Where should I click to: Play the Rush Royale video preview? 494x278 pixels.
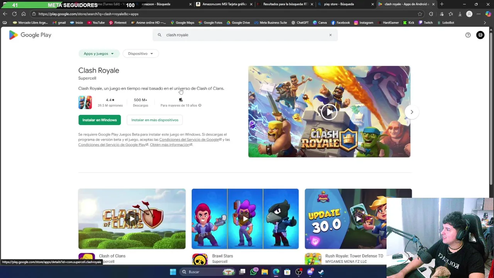pyautogui.click(x=358, y=219)
